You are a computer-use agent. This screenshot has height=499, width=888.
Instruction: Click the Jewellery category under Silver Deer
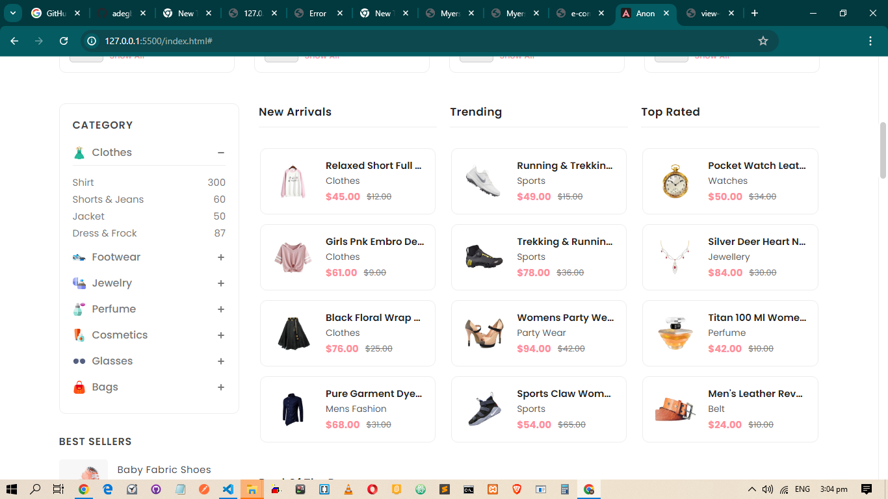click(729, 257)
